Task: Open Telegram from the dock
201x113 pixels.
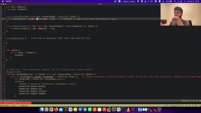Action: point(85,110)
